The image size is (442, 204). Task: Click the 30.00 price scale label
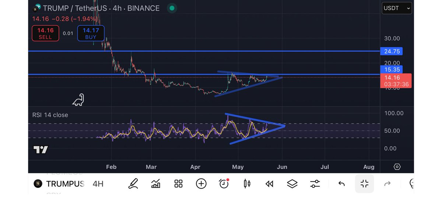pos(392,38)
